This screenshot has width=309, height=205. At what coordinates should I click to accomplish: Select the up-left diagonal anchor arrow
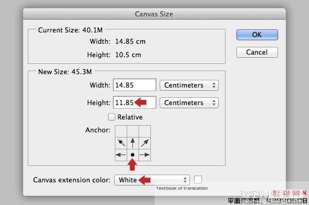pyautogui.click(x=121, y=143)
